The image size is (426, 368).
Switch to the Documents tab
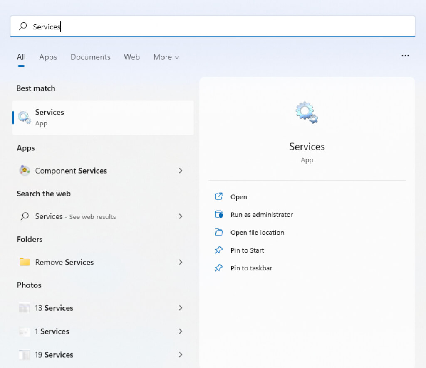point(90,57)
